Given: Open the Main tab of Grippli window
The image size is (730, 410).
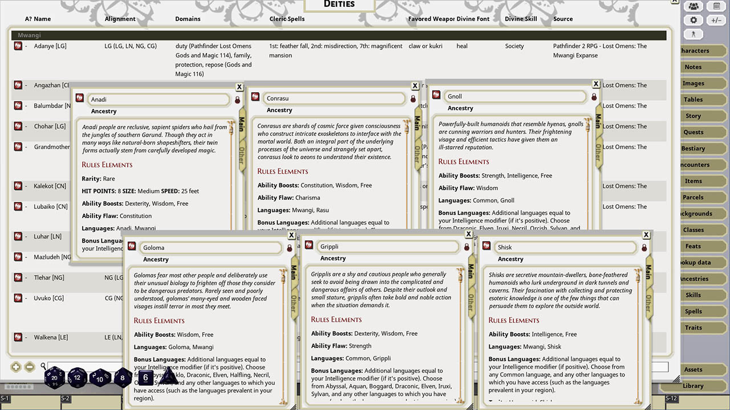Looking at the screenshot, I should [471, 270].
